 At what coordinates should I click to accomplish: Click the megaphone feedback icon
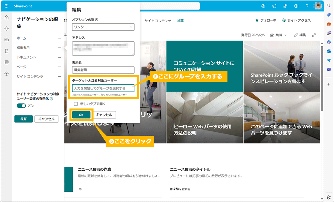[x=274, y=6]
